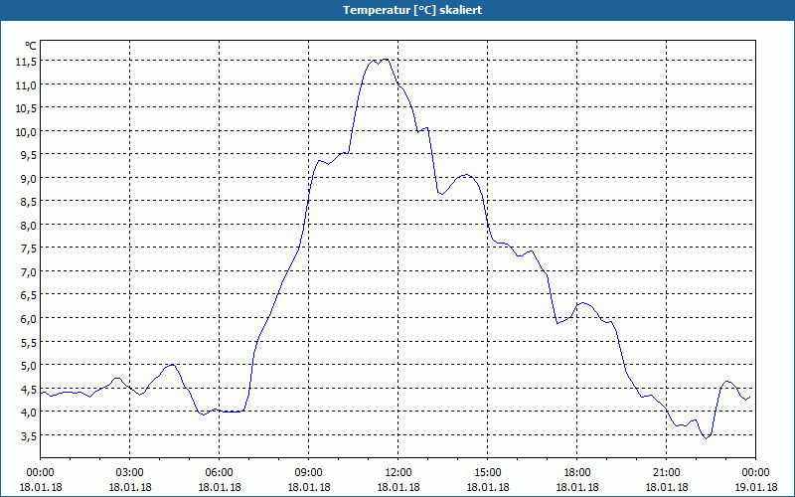Click the 3,5 y-axis label
Image resolution: width=795 pixels, height=497 pixels.
click(29, 436)
